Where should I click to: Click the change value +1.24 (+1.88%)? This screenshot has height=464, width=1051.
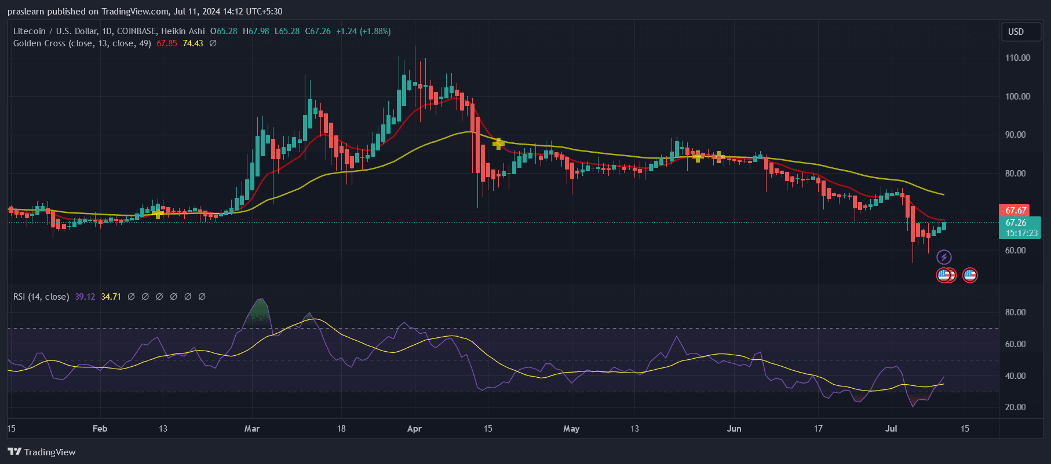(x=363, y=31)
